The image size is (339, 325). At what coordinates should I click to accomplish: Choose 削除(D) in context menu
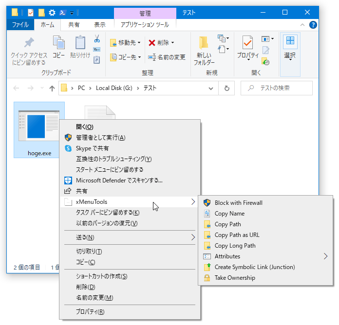[x=130, y=287]
